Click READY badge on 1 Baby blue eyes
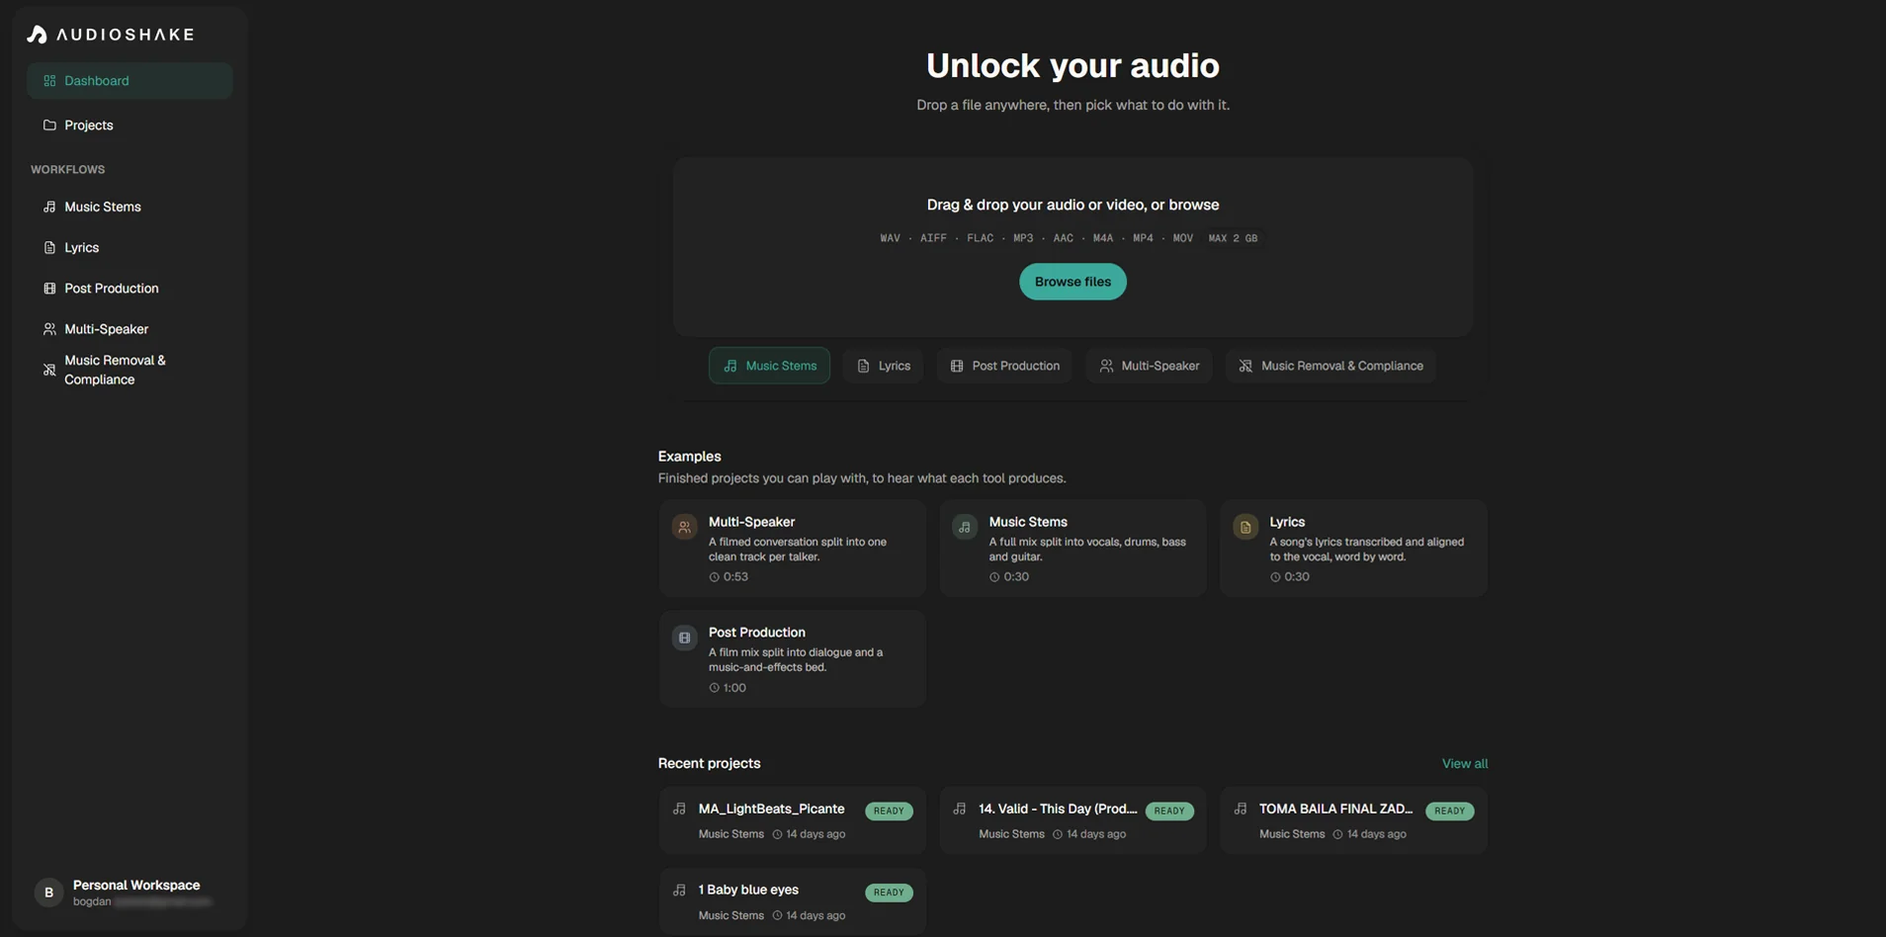This screenshot has height=937, width=1886. click(889, 893)
